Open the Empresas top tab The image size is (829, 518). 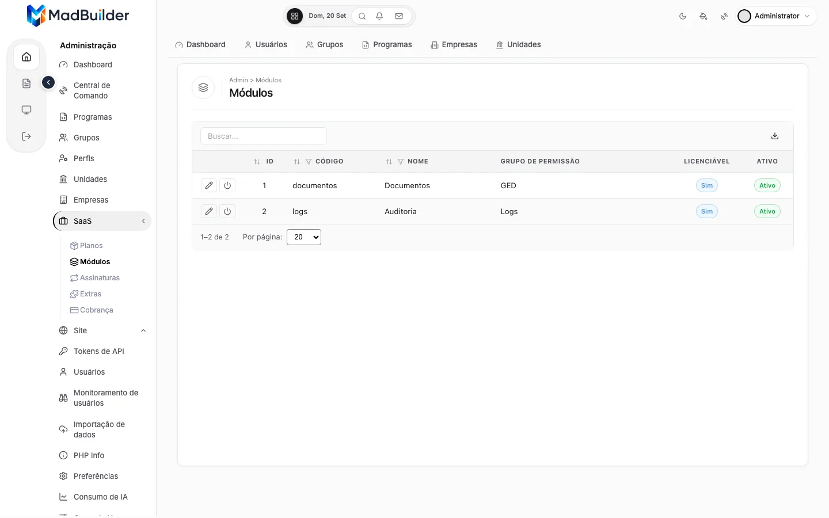(454, 44)
